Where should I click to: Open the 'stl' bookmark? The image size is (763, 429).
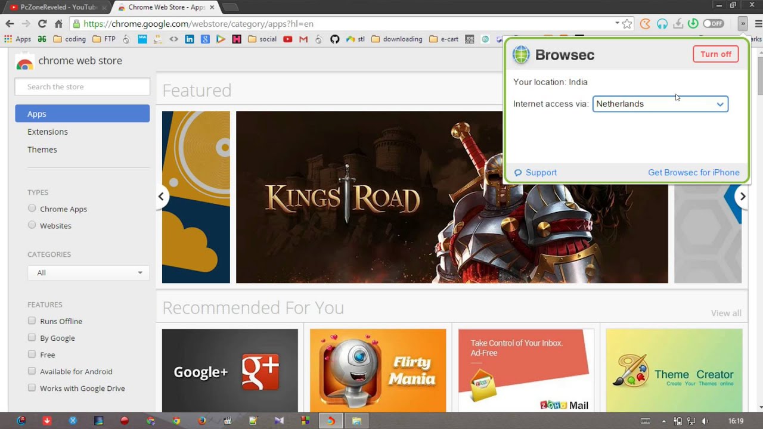coord(356,39)
